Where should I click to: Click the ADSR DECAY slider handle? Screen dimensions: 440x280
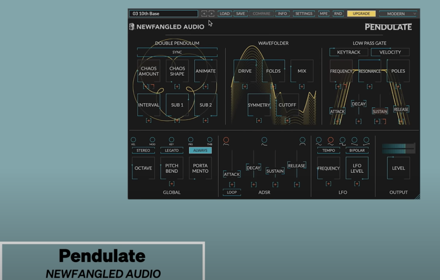point(253,168)
